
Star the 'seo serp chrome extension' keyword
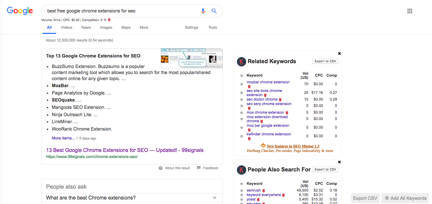(x=242, y=106)
